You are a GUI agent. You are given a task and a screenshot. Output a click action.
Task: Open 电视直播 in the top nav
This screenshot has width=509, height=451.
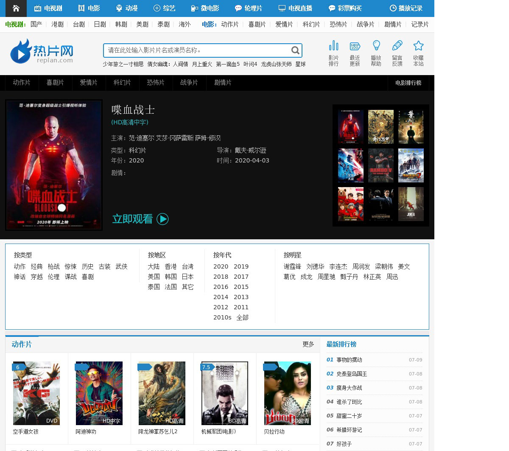(x=295, y=8)
